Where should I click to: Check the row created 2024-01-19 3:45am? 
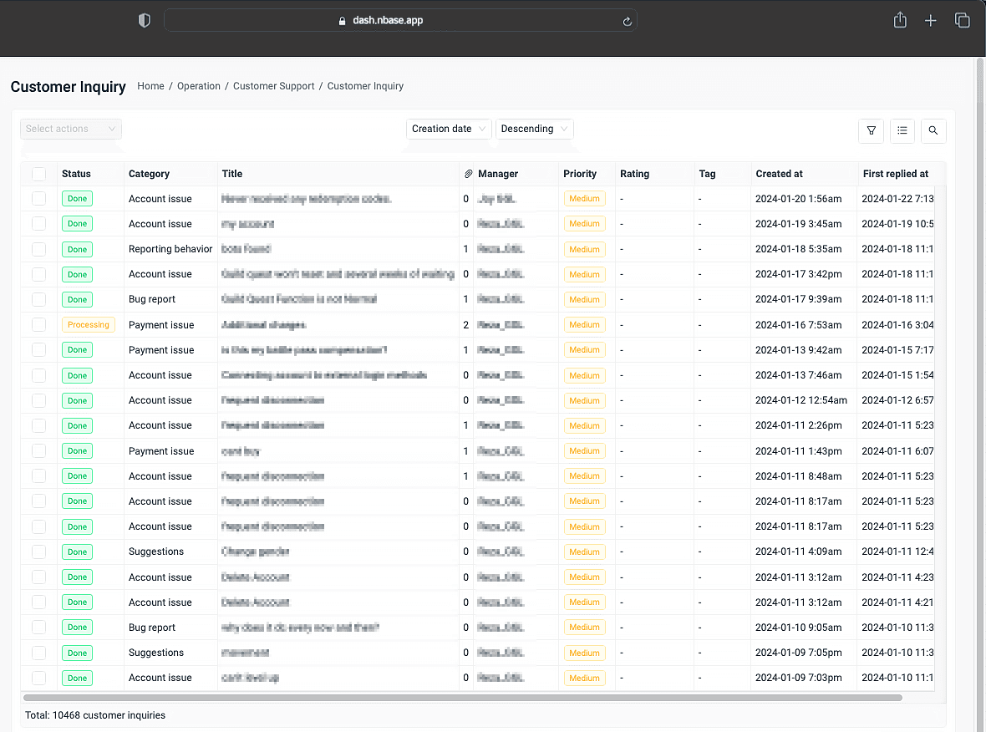click(39, 224)
